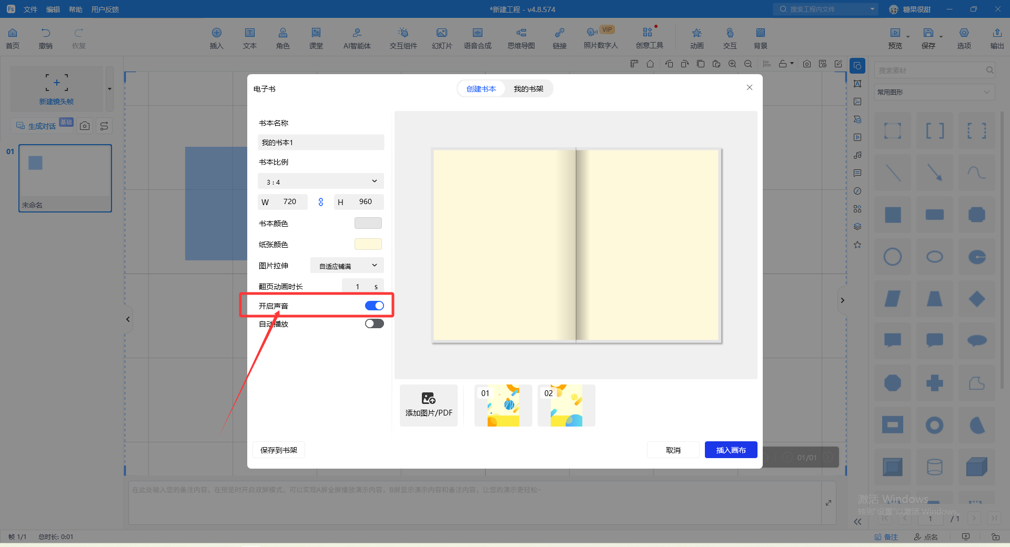Pick the 纸张颜色 color swatch
Image resolution: width=1010 pixels, height=547 pixels.
(x=368, y=244)
